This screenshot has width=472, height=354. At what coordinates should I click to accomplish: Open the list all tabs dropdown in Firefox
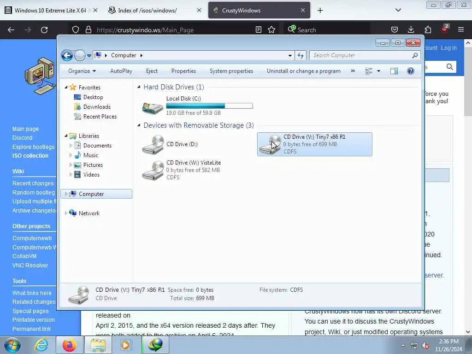pyautogui.click(x=398, y=10)
